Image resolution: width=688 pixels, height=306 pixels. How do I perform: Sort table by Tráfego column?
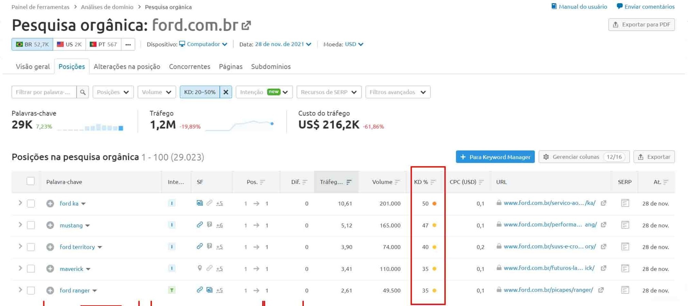click(x=336, y=182)
